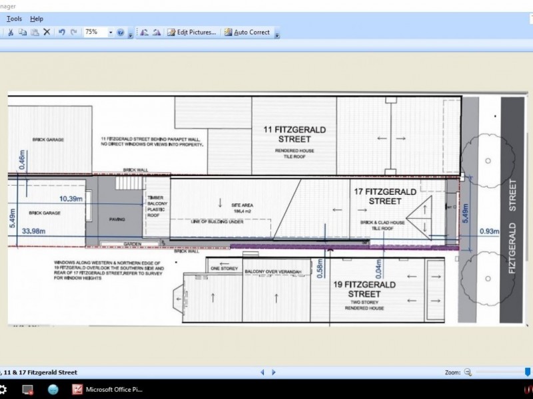Go to the next picture
This screenshot has height=399, width=533.
272,372
